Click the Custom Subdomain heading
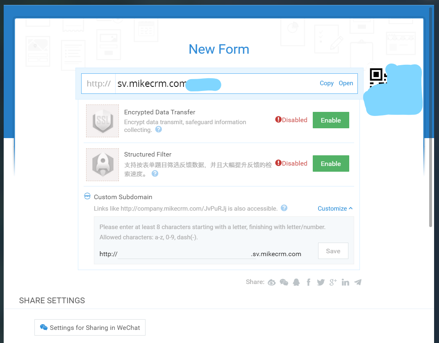Image resolution: width=439 pixels, height=343 pixels. (x=123, y=197)
